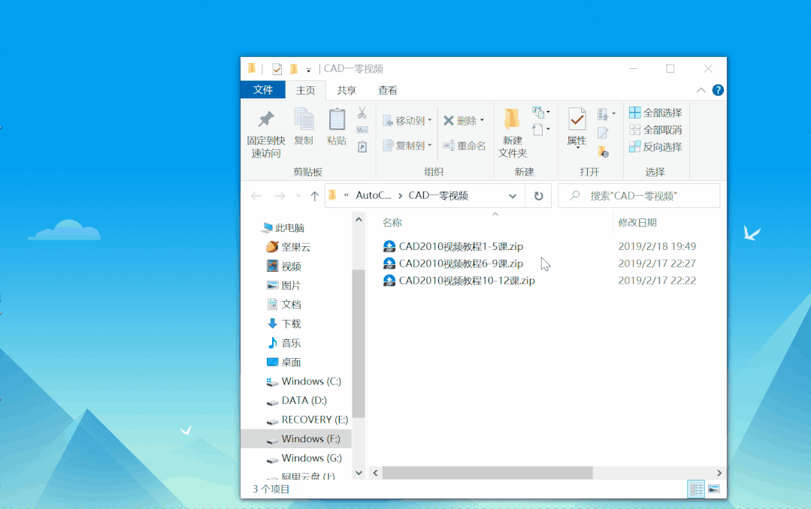Sort by the Name (名称) column header
Screen dimensions: 811x509
[x=392, y=223]
